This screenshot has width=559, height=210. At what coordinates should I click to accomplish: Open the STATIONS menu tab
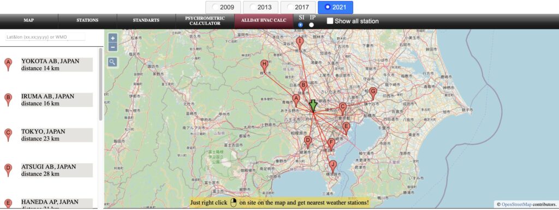[x=87, y=21]
